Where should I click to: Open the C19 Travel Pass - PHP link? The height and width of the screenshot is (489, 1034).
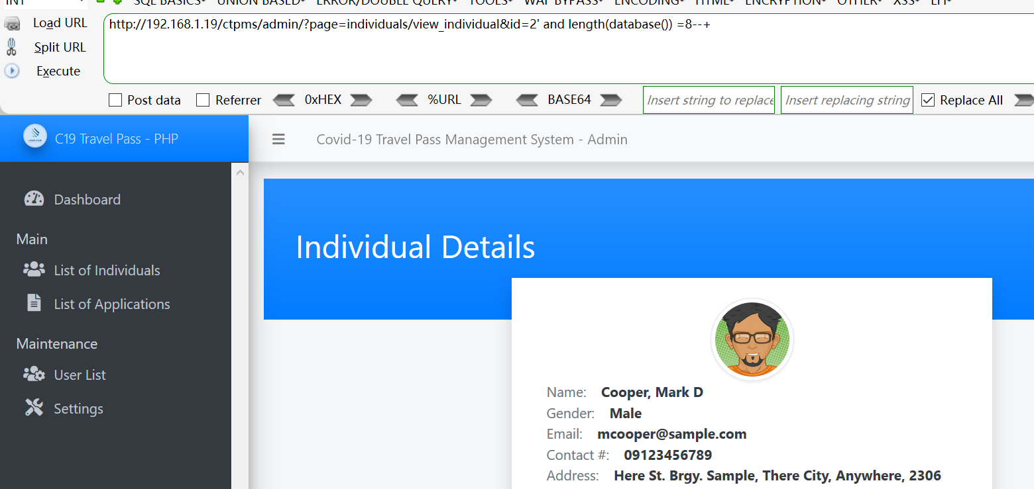tap(117, 139)
